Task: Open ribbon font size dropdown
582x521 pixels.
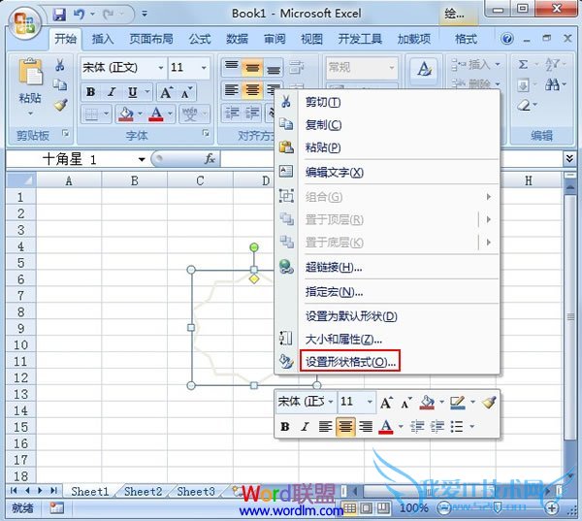Action: pos(204,68)
